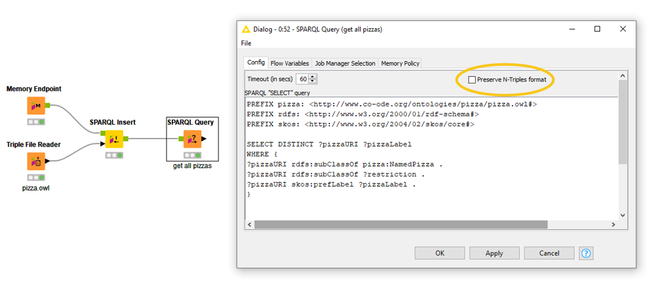Cancel the SPARQL Query dialog

click(549, 253)
